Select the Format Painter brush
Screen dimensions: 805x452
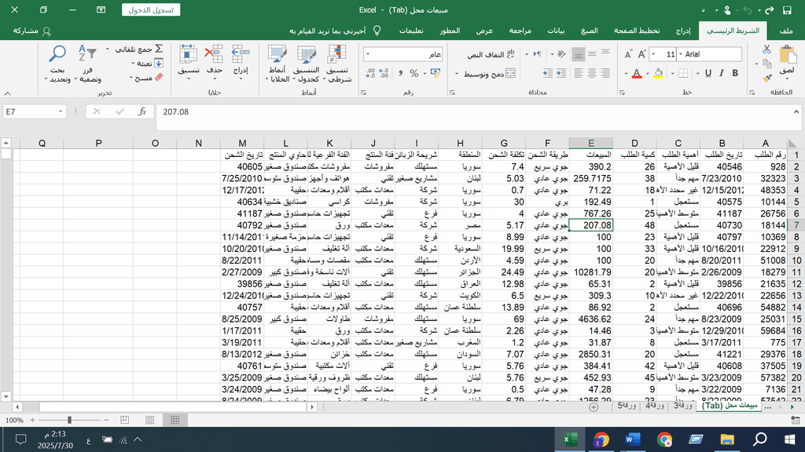tap(767, 78)
